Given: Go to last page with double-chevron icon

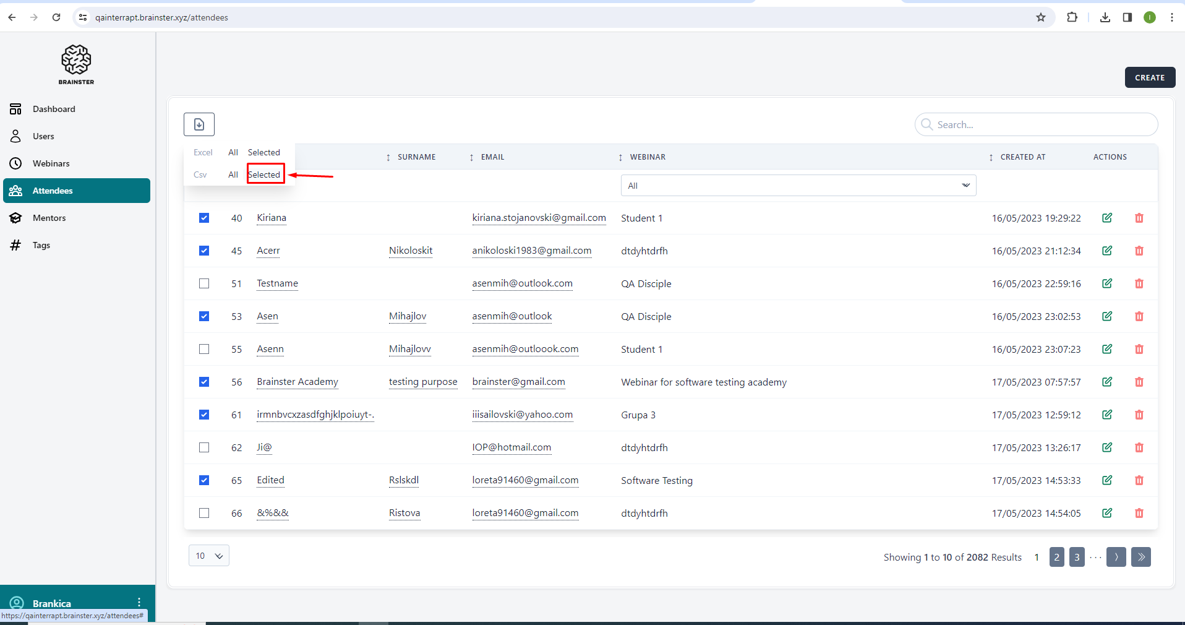Looking at the screenshot, I should pos(1140,557).
